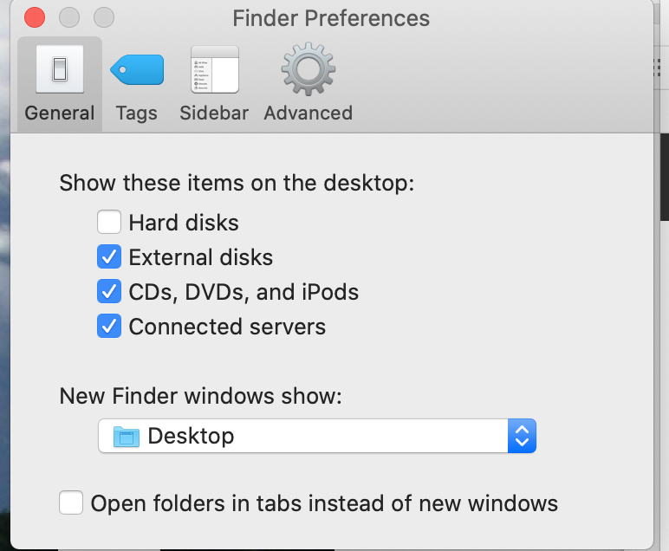
Task: Open the Advanced tab label
Action: (308, 113)
